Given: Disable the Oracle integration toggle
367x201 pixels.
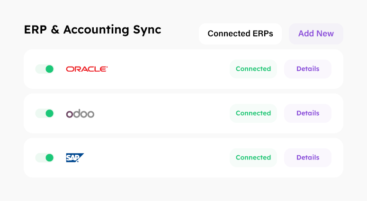Looking at the screenshot, I should click(x=45, y=69).
